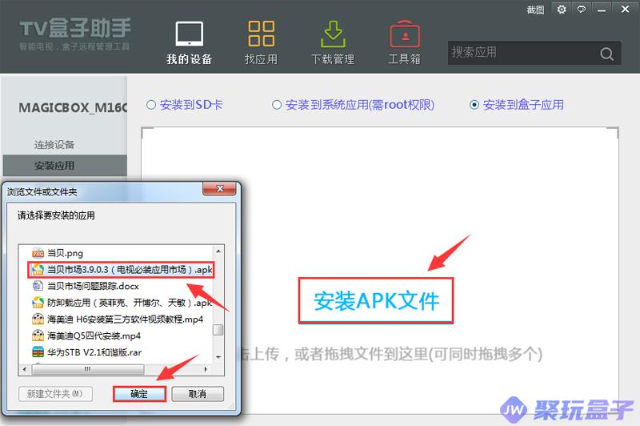Click the APK icon of 防卸载应用
The width and height of the screenshot is (640, 426).
[x=38, y=303]
